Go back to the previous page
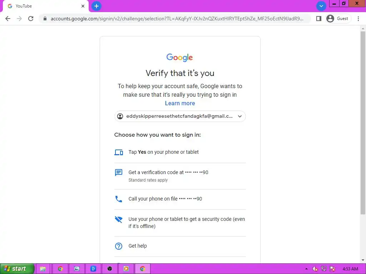This screenshot has height=274, width=366. 8,19
